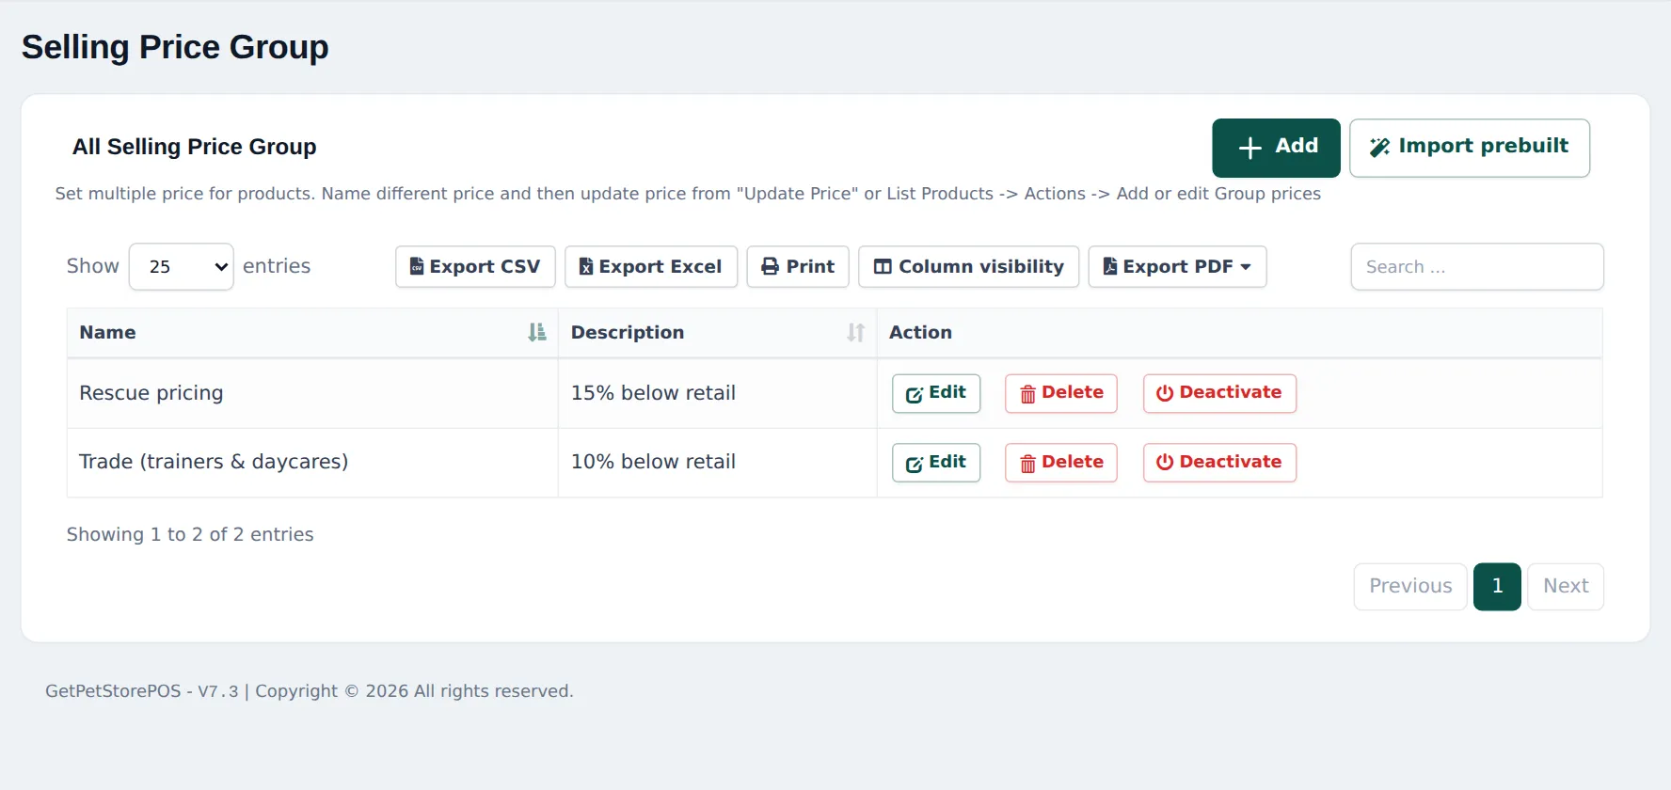
Task: Add a new selling price group
Action: tap(1276, 148)
